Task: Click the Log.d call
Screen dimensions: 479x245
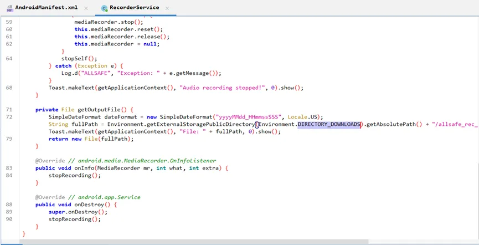Action: (70, 73)
